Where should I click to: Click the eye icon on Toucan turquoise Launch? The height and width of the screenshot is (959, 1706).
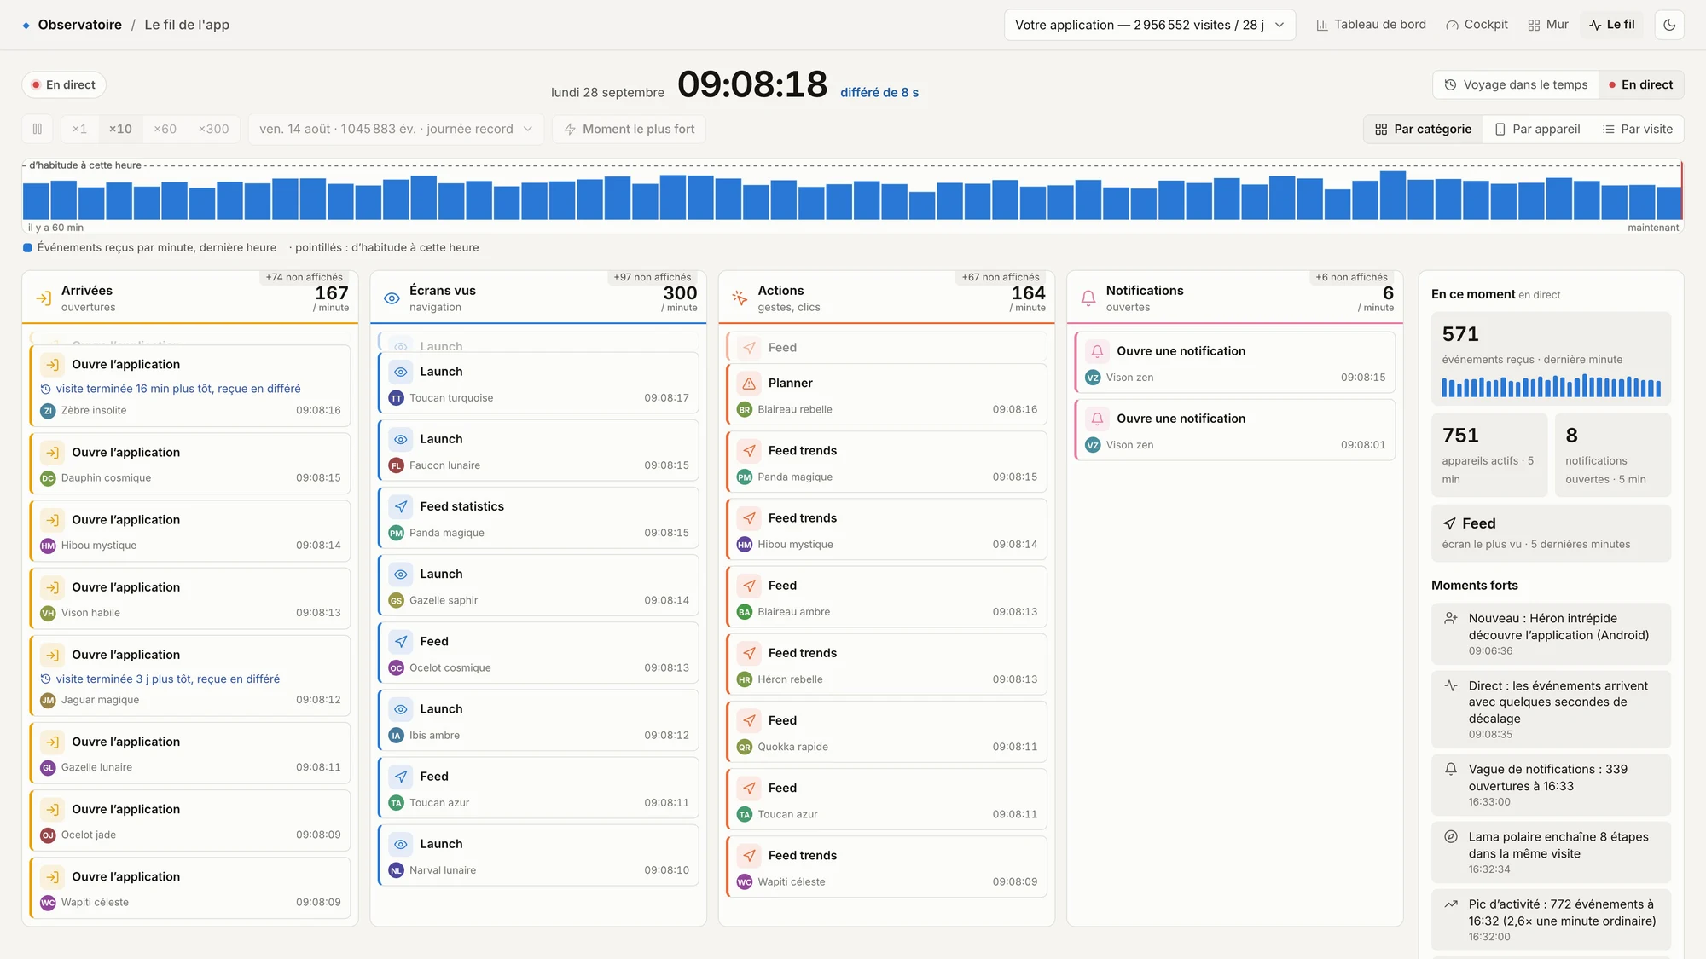(401, 372)
